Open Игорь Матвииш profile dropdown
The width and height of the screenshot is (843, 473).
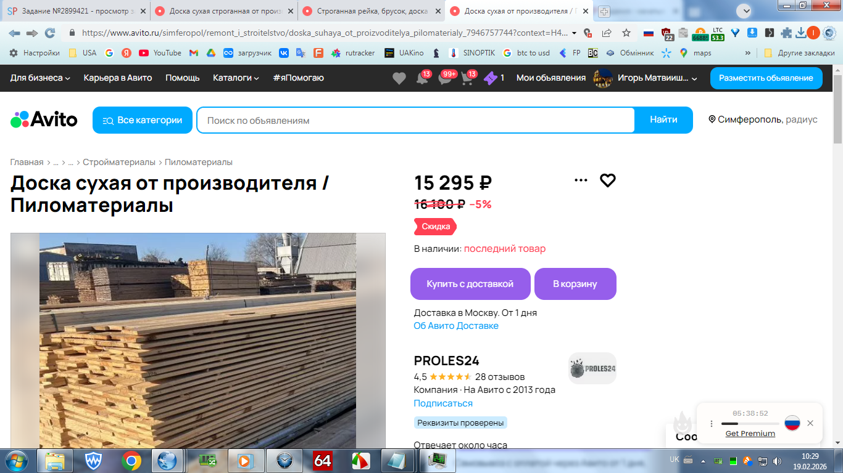click(x=646, y=78)
